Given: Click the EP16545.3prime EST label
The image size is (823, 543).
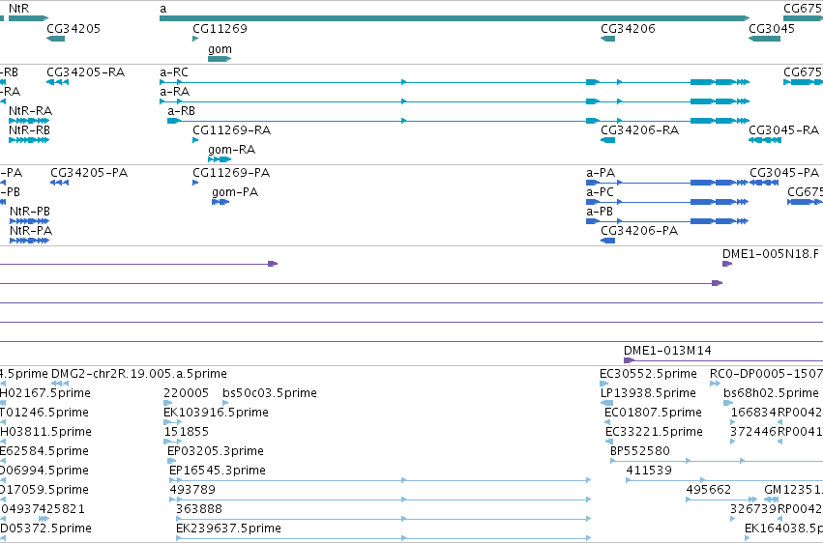Looking at the screenshot, I should pyautogui.click(x=218, y=471).
